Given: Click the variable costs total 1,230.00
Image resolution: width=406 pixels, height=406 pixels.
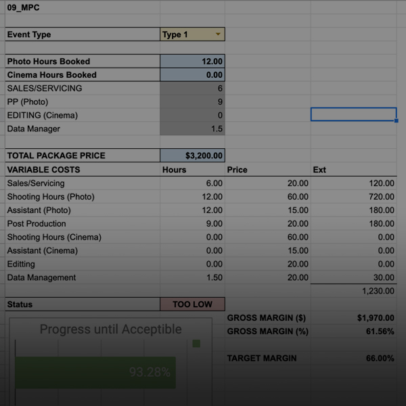Looking at the screenshot, I should click(x=376, y=290).
